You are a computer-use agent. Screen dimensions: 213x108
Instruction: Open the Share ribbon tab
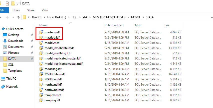31,10
